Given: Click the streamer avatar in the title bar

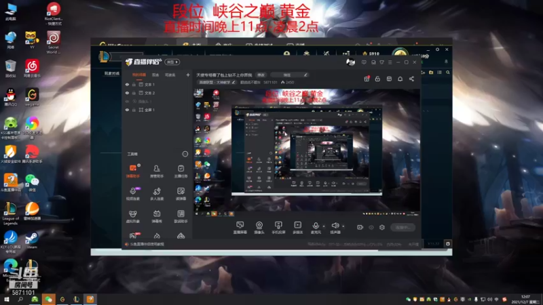Looking at the screenshot, I should coord(350,62).
